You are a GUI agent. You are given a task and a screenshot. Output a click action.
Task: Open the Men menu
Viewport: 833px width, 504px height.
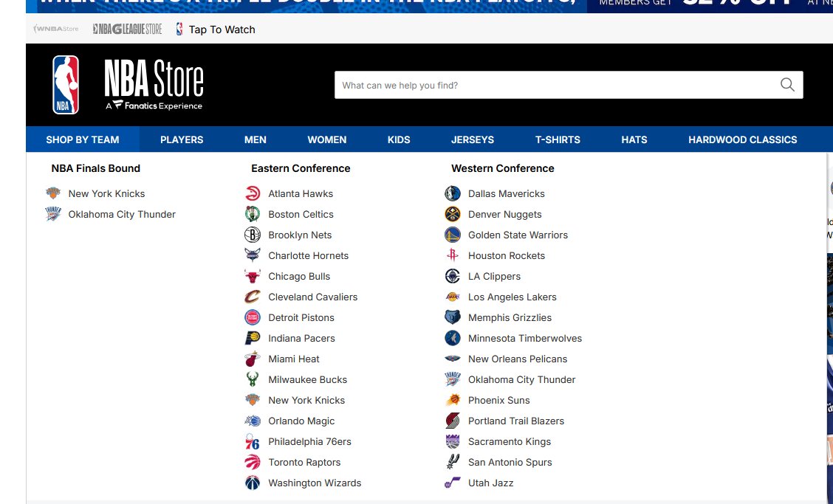click(256, 139)
